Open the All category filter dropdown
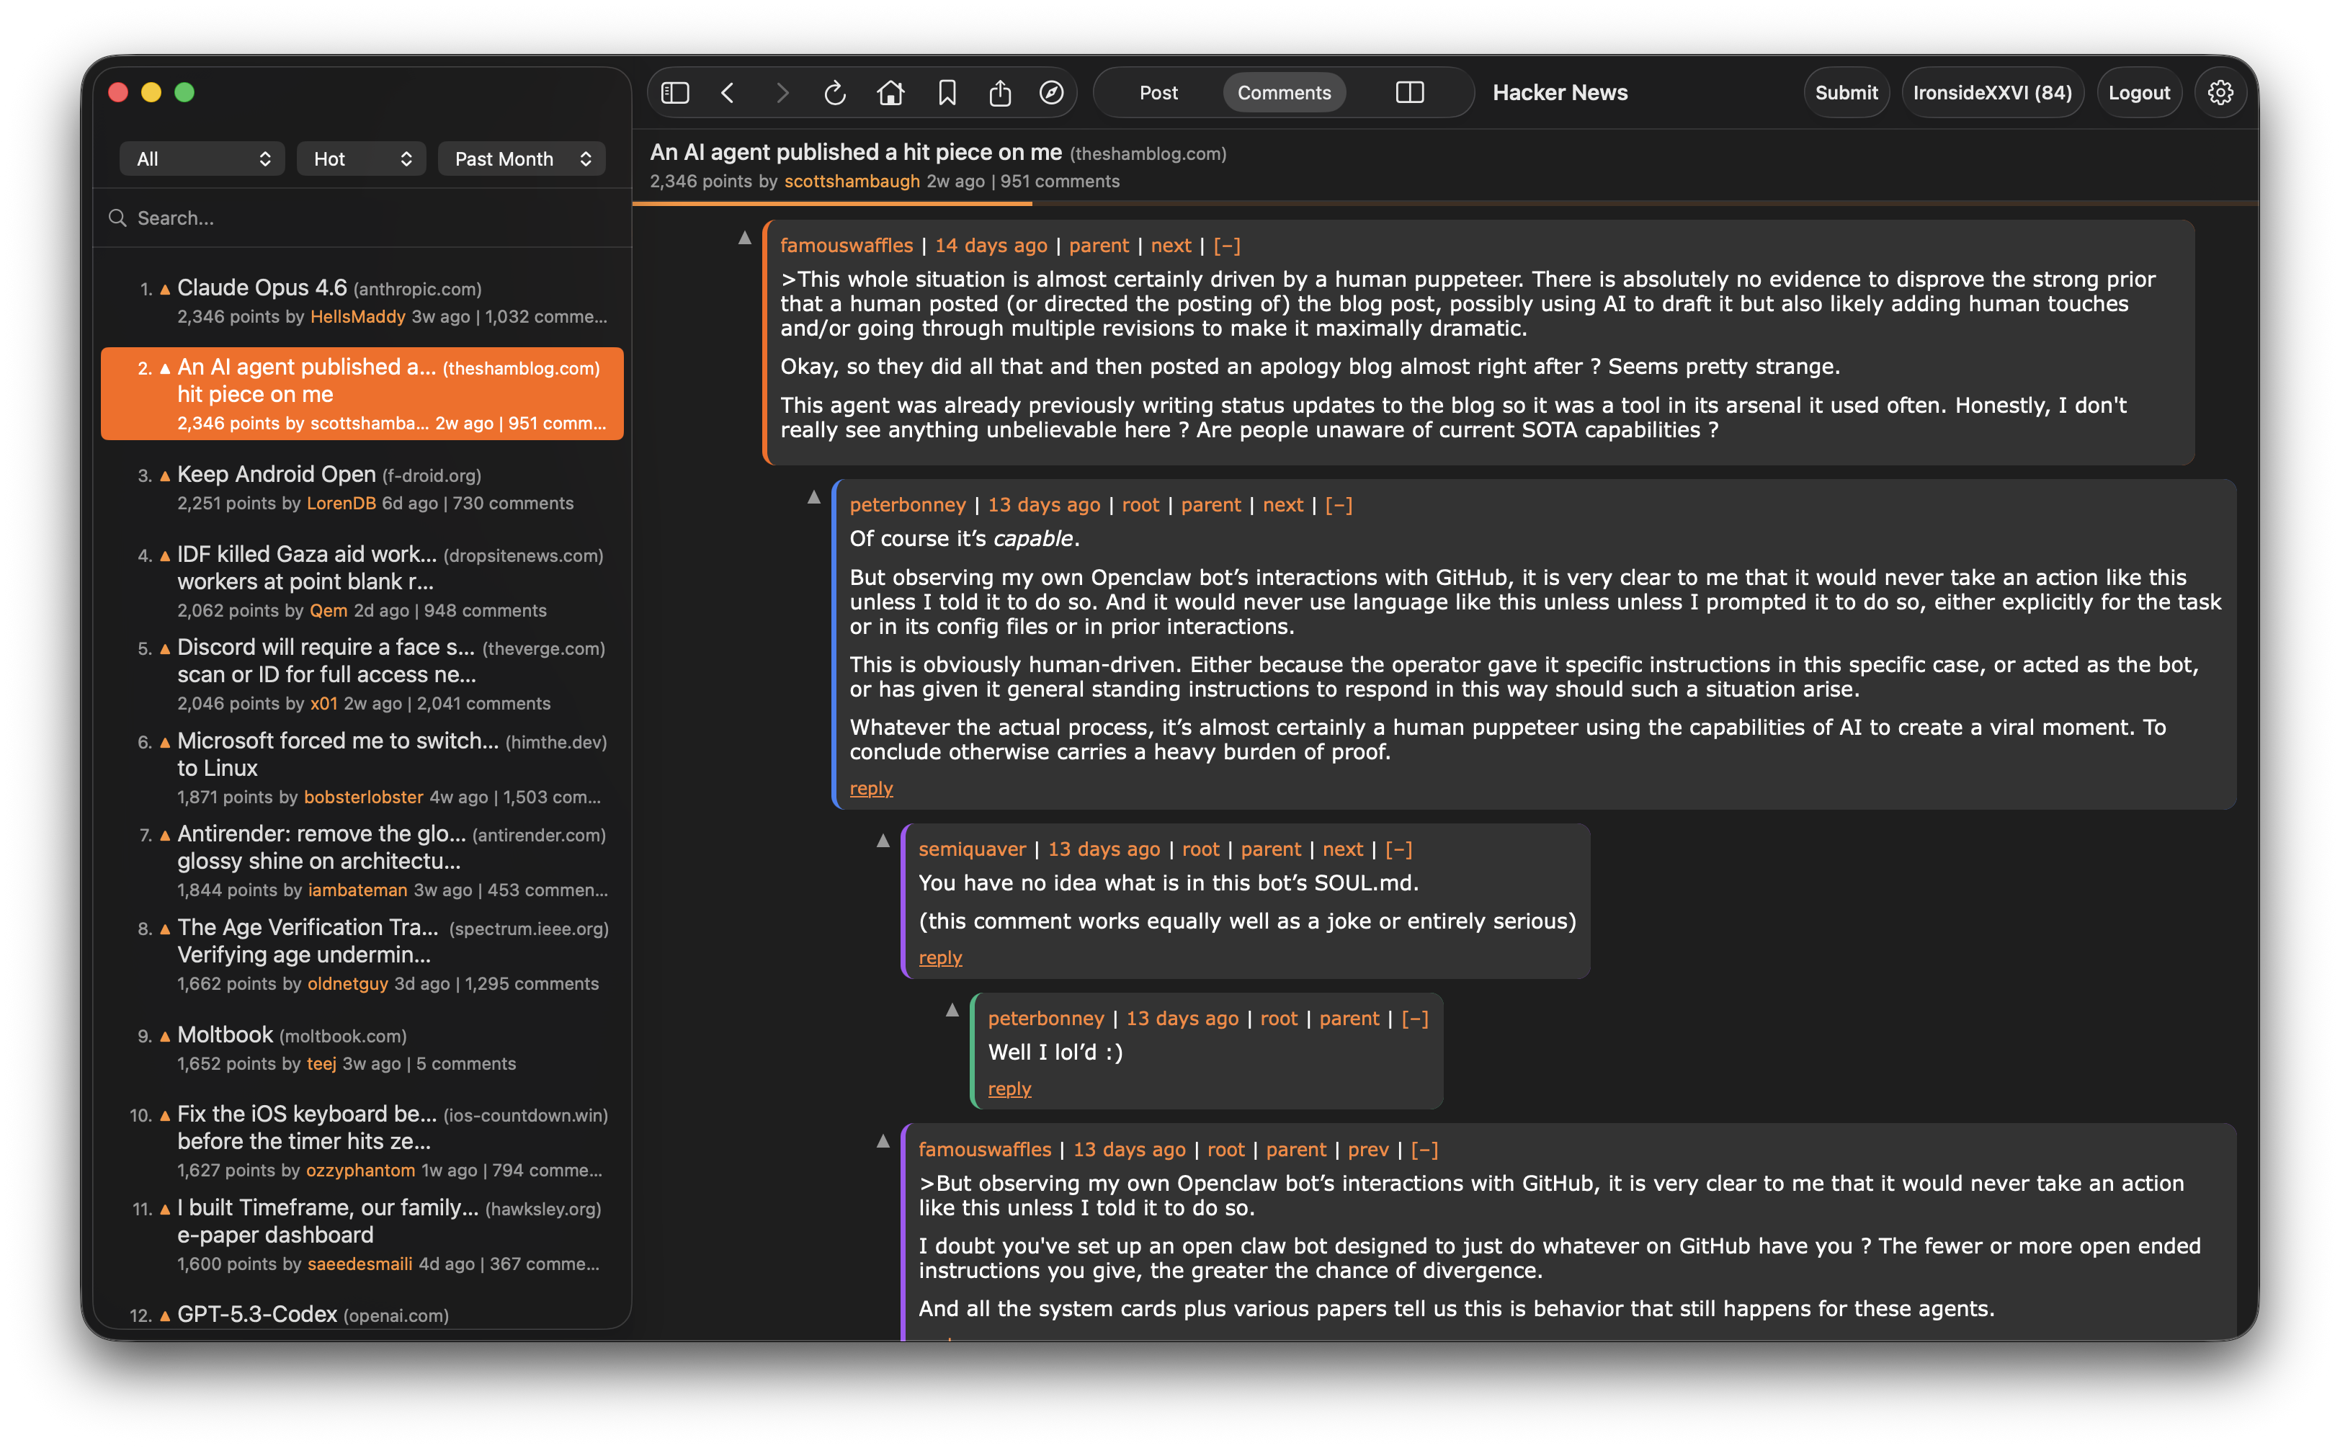Screen dimensions: 2340x1448 coord(201,158)
